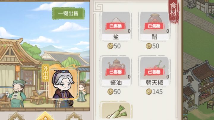This screenshot has height=120, width=214.
Task: Click the coin price 50 under 盐
Action: tap(114, 46)
